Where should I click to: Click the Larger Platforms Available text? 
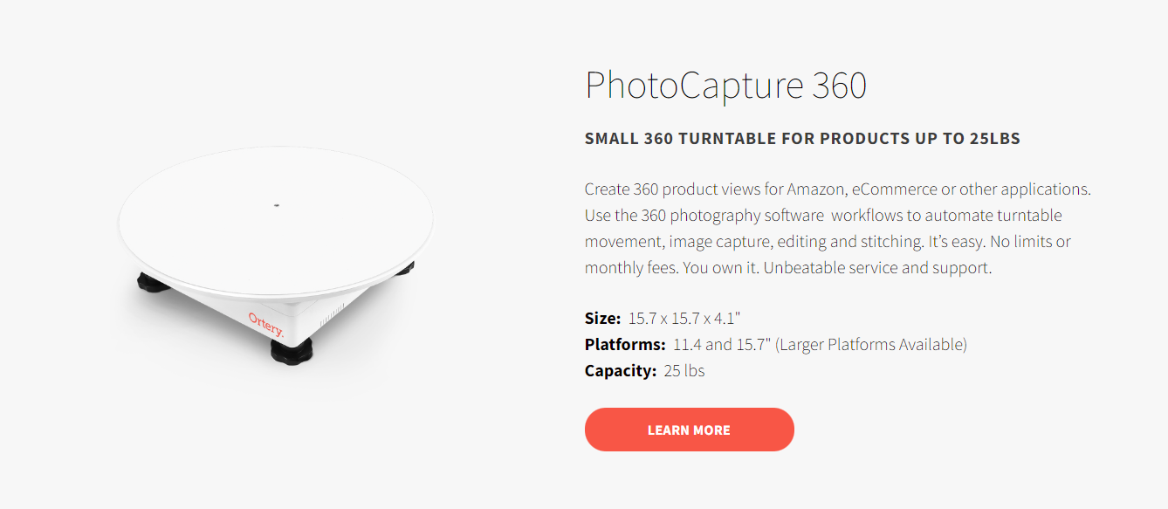click(x=873, y=344)
